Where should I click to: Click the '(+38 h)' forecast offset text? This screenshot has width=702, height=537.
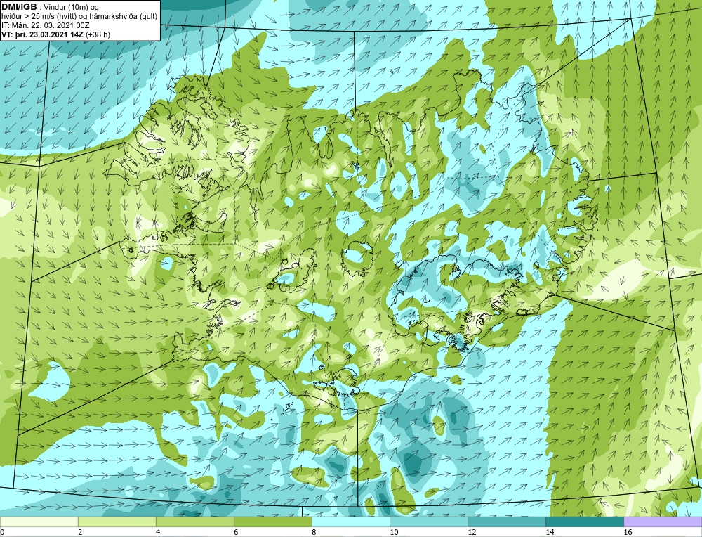tap(98, 34)
